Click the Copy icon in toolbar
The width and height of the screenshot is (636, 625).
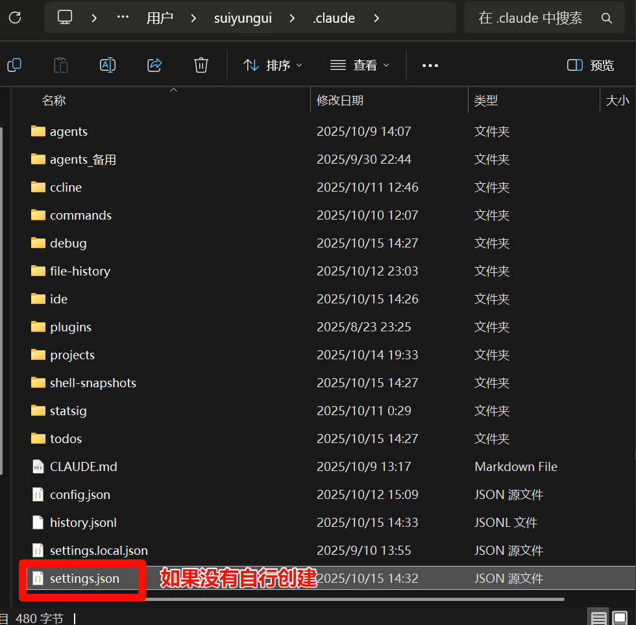(14, 65)
